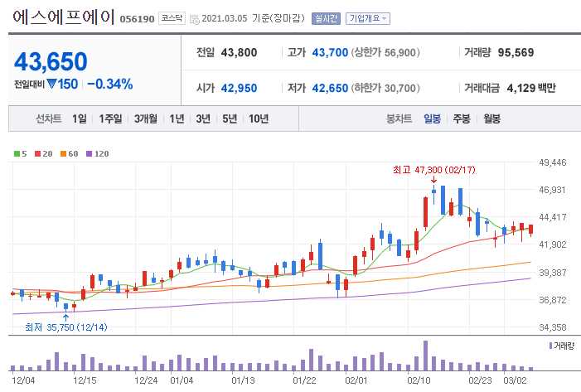
Task: Click the 고가 value 43,700
Action: pos(330,52)
